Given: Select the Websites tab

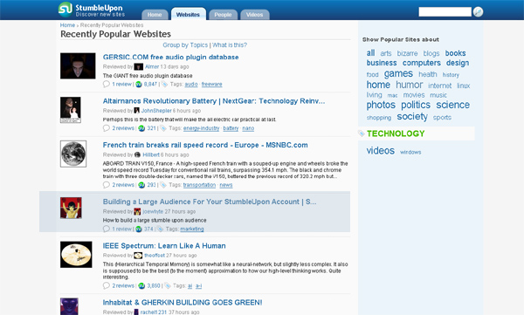Looking at the screenshot, I should 188,14.
